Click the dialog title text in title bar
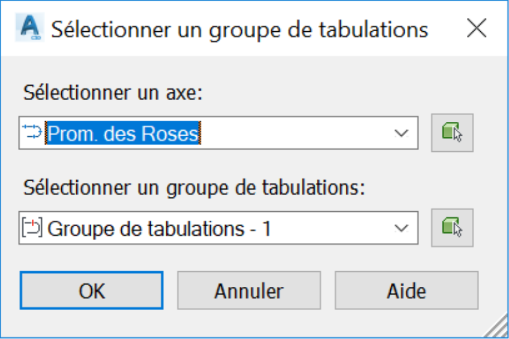Image resolution: width=509 pixels, height=339 pixels. pyautogui.click(x=239, y=30)
